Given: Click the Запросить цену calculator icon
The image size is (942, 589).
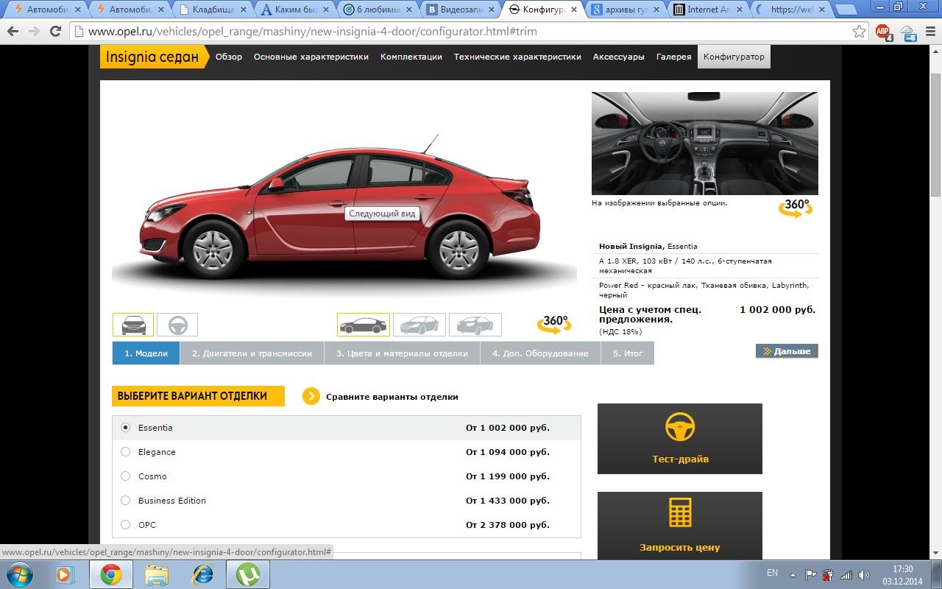Looking at the screenshot, I should (680, 512).
